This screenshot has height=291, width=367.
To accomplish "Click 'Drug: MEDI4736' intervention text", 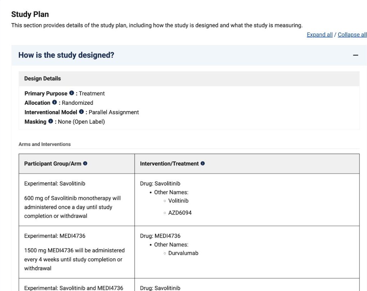I will [x=160, y=236].
